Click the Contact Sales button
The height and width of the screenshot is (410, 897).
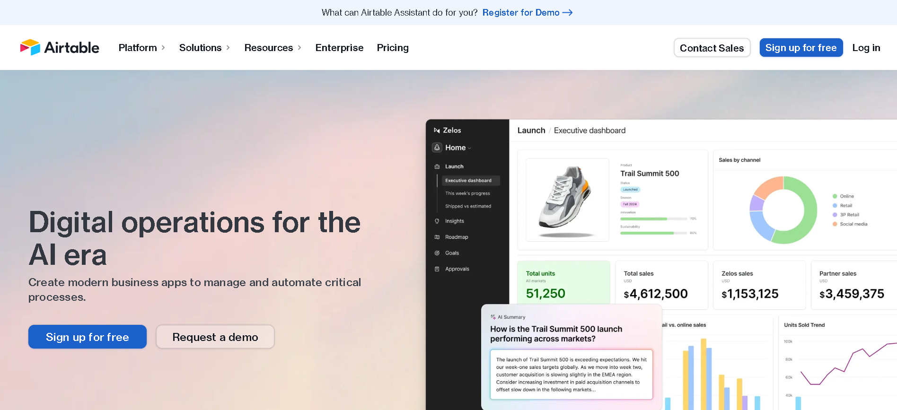pyautogui.click(x=712, y=48)
